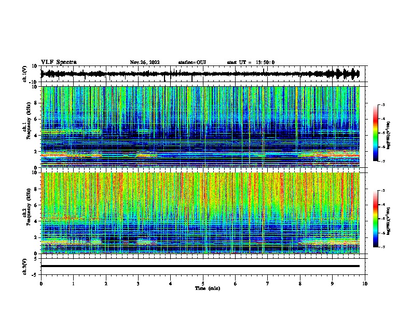Image resolution: width=411 pixels, height=318 pixels.
Task: Click the time axis tick label "1"
Action: [73, 284]
